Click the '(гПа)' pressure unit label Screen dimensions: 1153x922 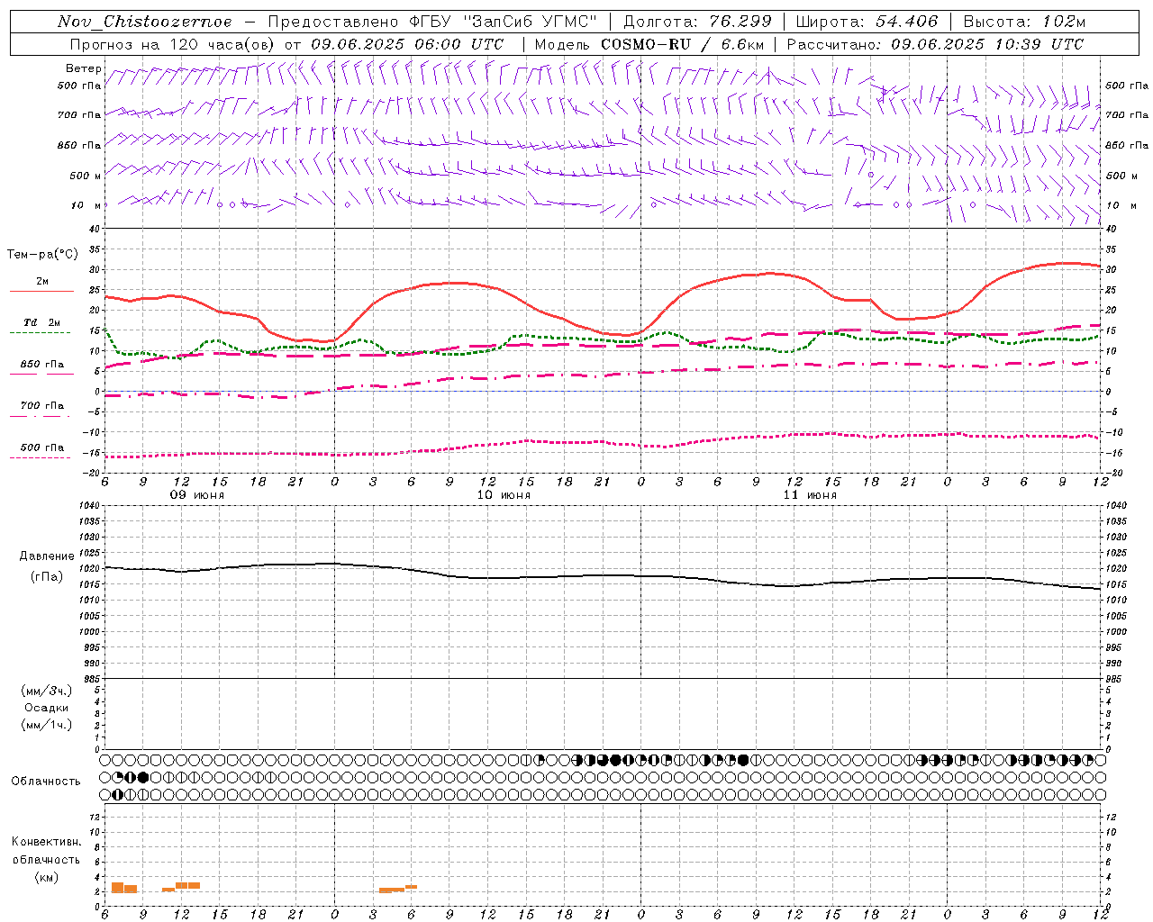tap(47, 576)
